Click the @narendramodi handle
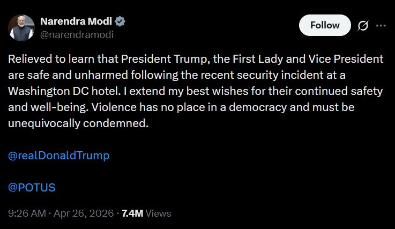Screen dimensions: 395x229 click(77, 34)
